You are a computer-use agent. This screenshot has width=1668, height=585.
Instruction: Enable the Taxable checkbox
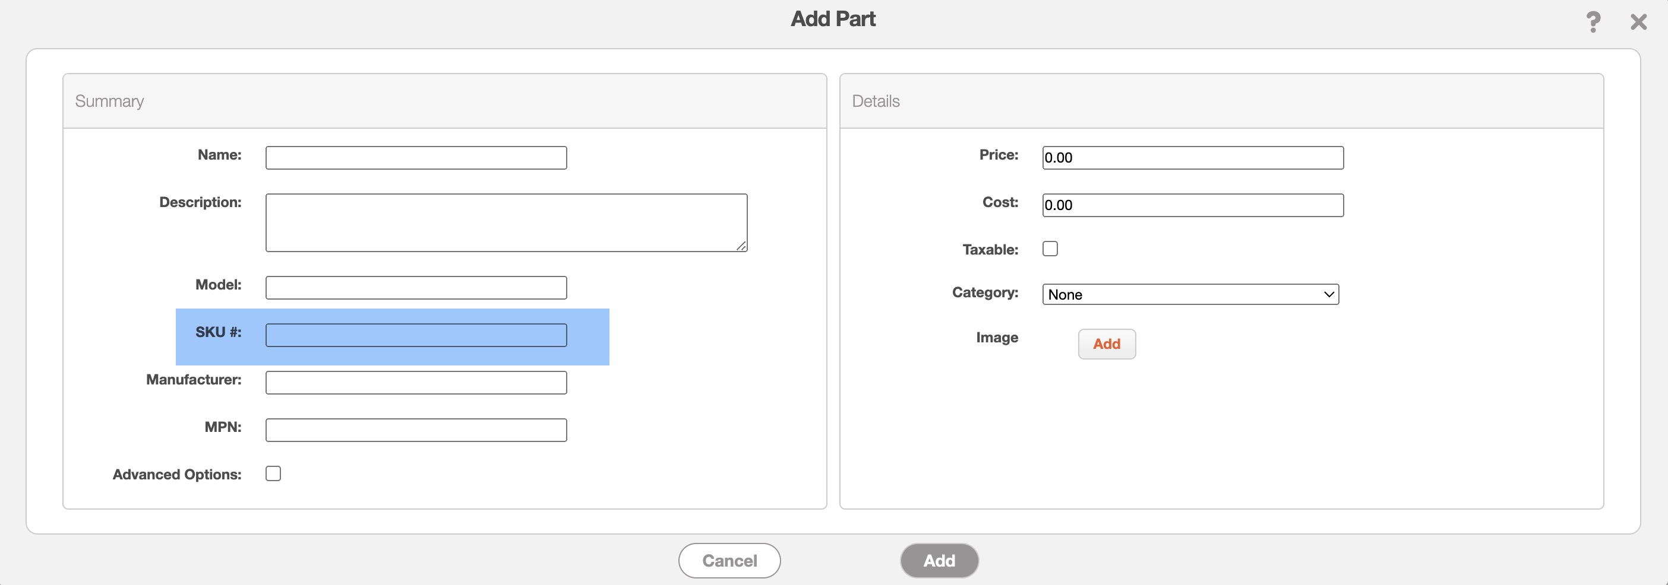click(x=1050, y=249)
